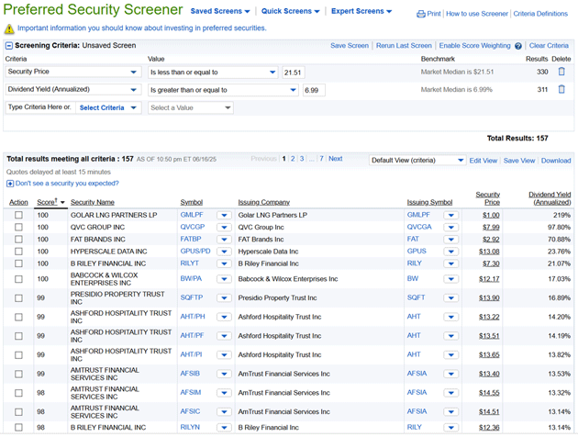Open the action arrow next to AFSIM symbol
This screenshot has height=437, width=578.
[224, 393]
